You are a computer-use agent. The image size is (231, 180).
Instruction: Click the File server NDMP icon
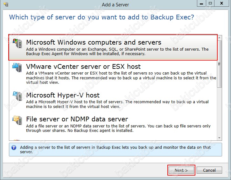[17, 120]
